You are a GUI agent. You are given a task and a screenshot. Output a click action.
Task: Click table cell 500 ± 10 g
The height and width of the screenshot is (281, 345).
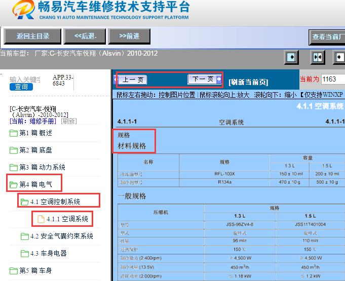click(327, 182)
